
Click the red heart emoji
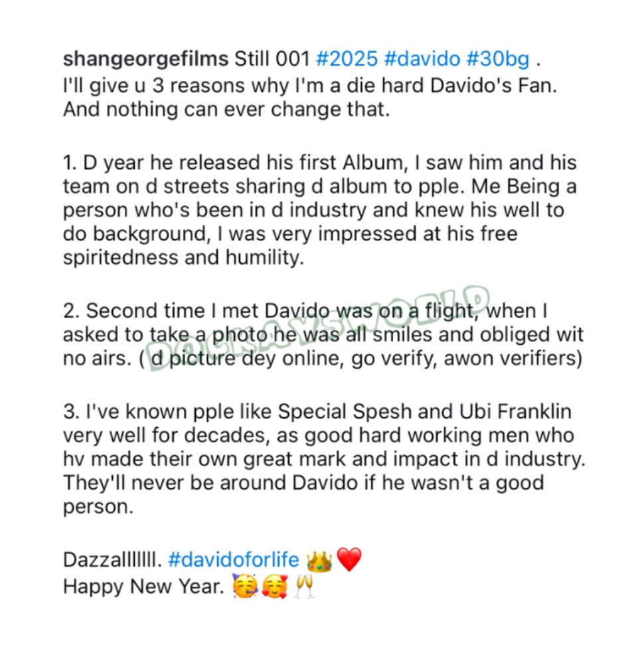coord(349,559)
